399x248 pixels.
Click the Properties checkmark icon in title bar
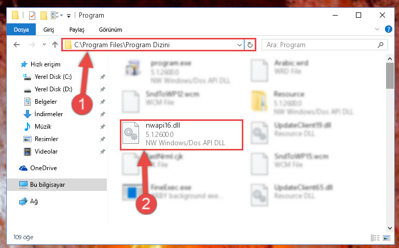click(32, 16)
